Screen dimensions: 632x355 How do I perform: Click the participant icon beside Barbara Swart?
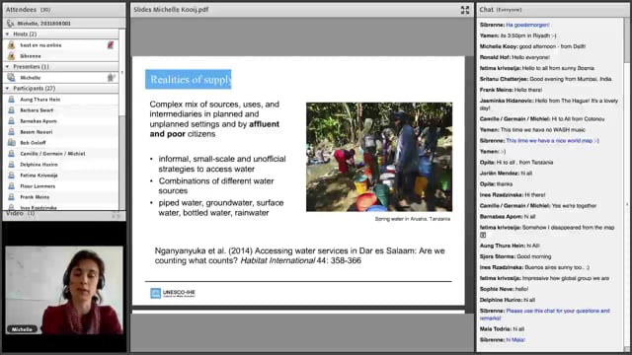(x=11, y=109)
